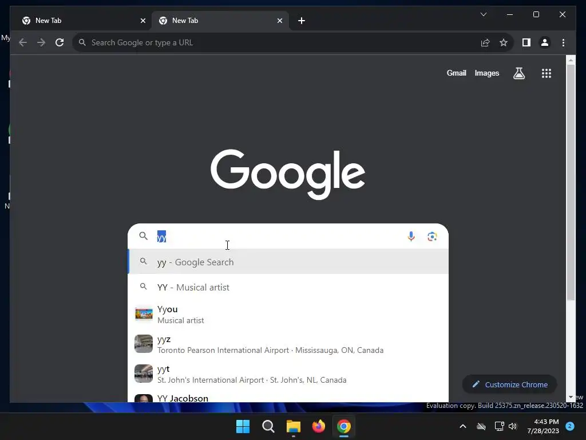
Task: Reload the current page
Action: click(60, 42)
